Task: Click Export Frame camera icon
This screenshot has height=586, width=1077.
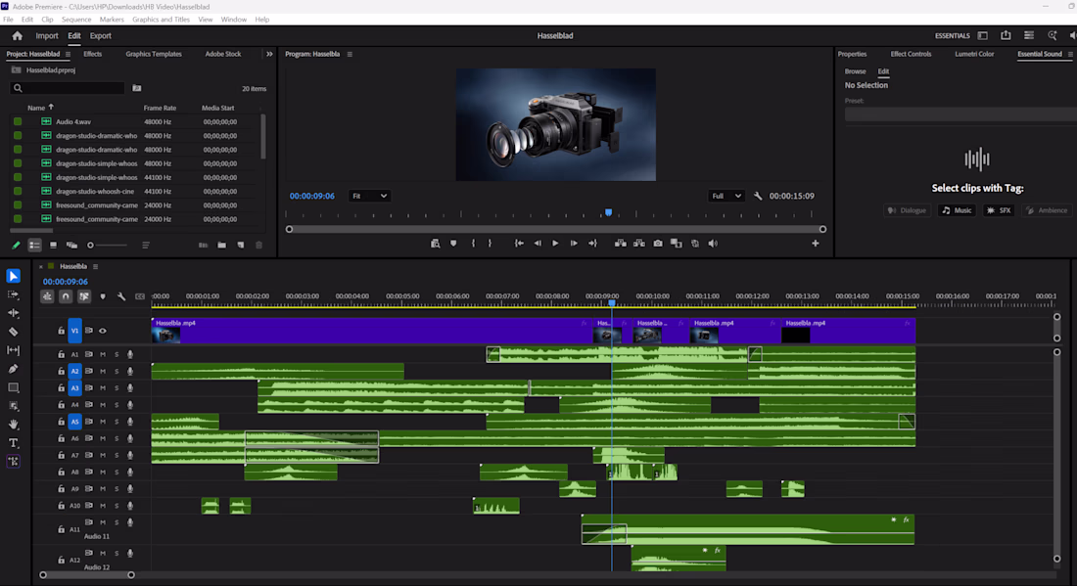Action: click(x=658, y=244)
